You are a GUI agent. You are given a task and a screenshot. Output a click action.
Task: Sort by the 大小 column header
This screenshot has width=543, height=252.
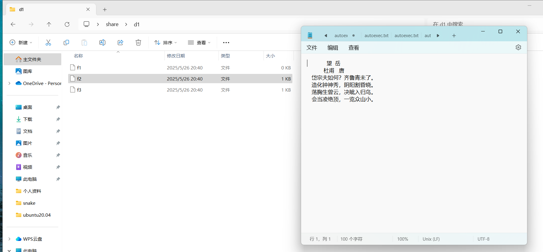pos(270,56)
